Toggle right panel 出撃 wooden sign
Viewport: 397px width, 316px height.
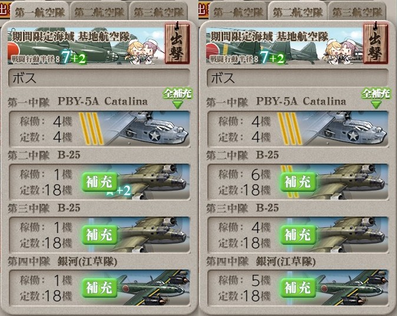pyautogui.click(x=376, y=43)
